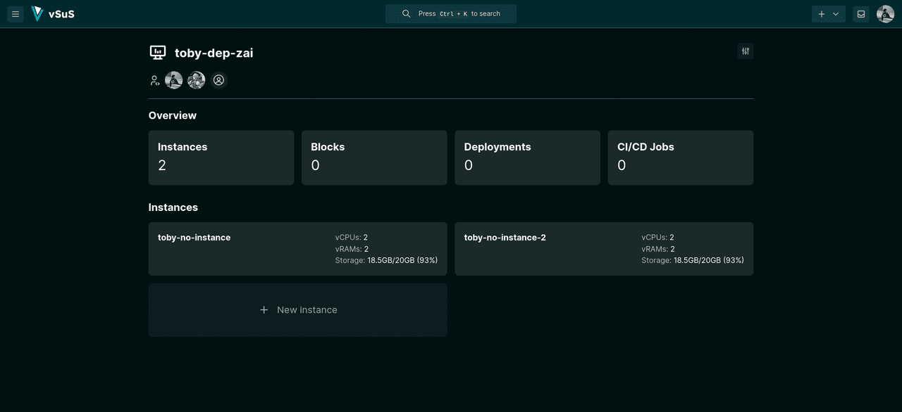
Task: Open the Blocks overview card
Action: click(x=374, y=157)
